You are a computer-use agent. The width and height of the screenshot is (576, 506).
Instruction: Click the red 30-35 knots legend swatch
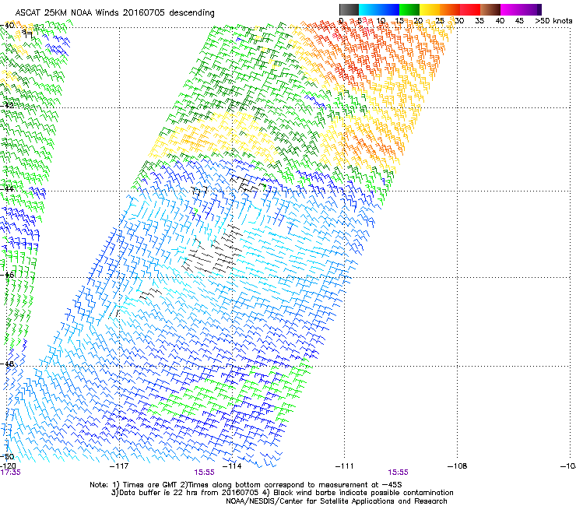tap(470, 9)
